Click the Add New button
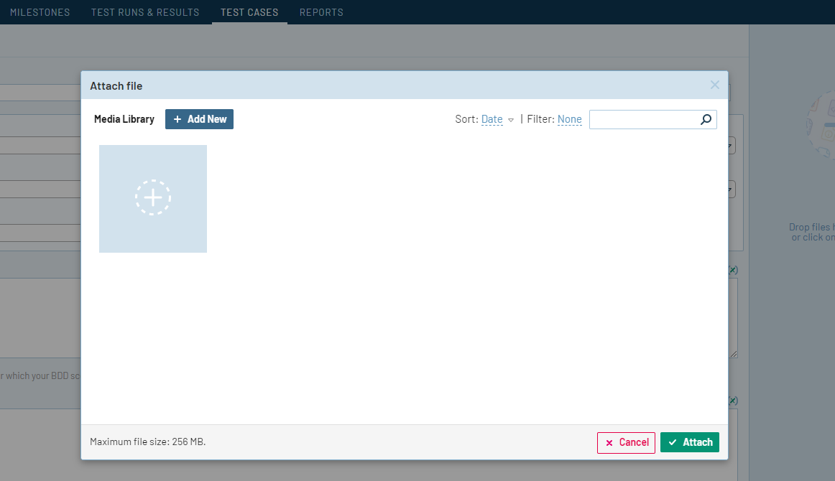This screenshot has height=481, width=835. [x=199, y=119]
